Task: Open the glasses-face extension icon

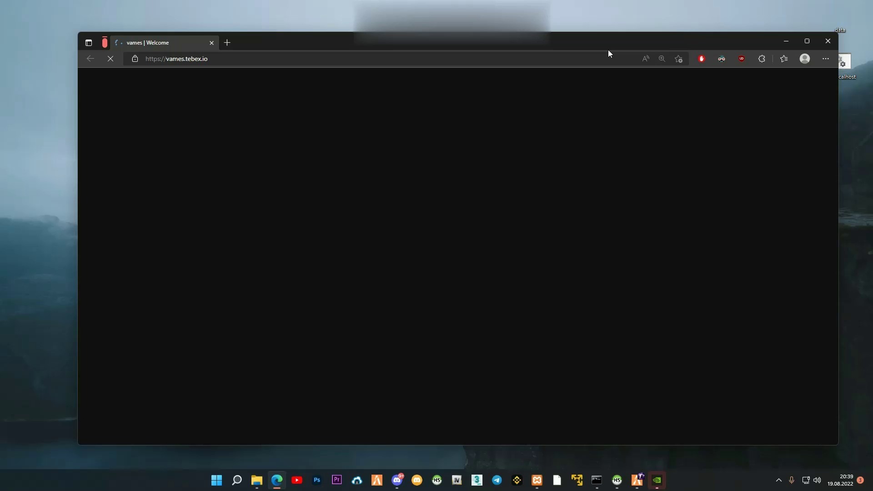Action: point(722,59)
